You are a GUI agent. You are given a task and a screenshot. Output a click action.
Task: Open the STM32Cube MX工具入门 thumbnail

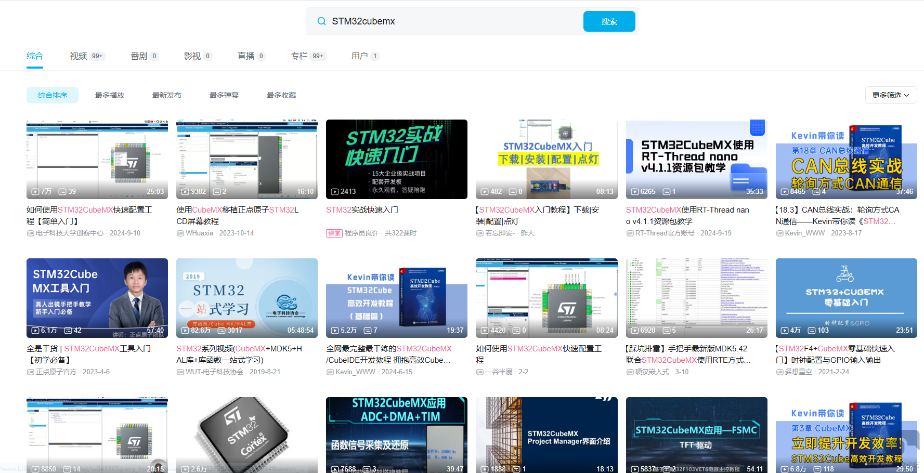97,298
